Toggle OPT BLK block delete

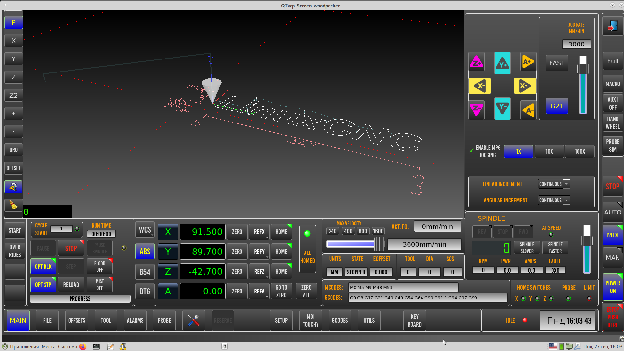[x=43, y=267]
